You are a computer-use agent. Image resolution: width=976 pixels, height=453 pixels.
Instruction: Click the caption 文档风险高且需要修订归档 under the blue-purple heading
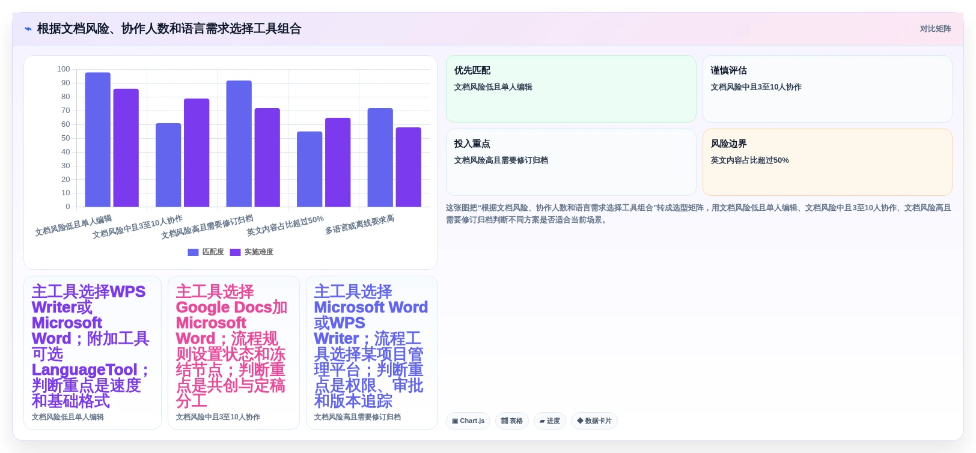coord(358,417)
